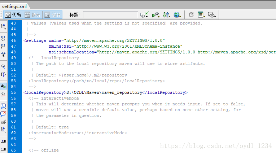The height and width of the screenshot is (153, 276).
Task: Open the validate markup menu icon
Action: click(x=145, y=15)
